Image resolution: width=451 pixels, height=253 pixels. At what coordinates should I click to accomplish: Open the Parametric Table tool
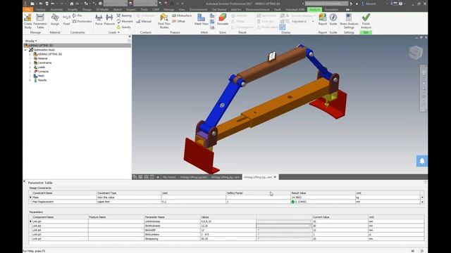[40, 21]
